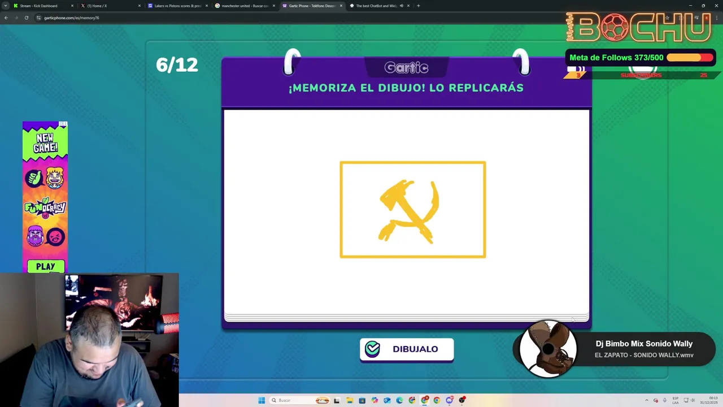
Task: Click the DIBUJALO button
Action: pos(407,349)
